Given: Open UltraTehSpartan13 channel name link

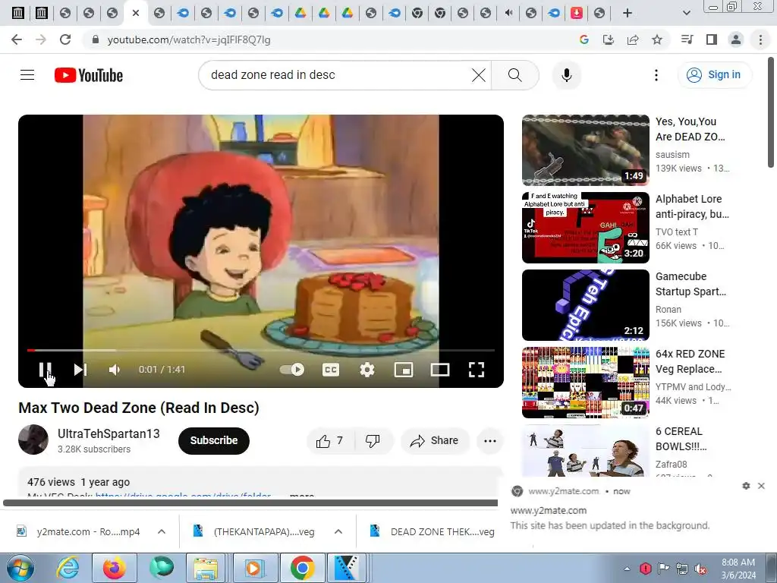Looking at the screenshot, I should click(109, 433).
